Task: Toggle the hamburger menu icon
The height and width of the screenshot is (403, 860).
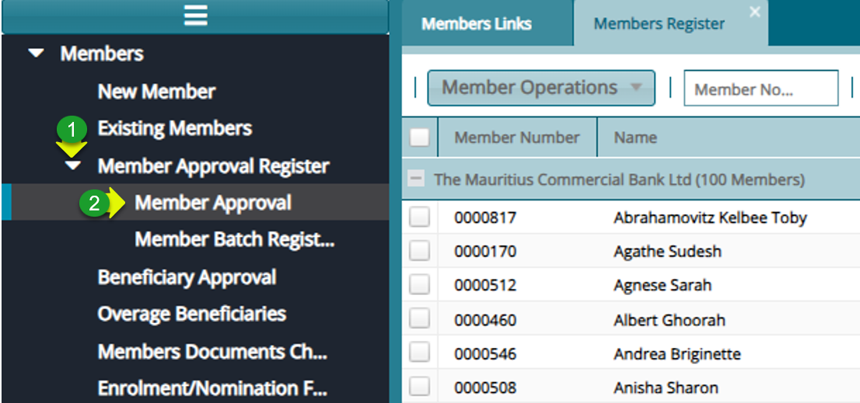Action: coord(196,16)
